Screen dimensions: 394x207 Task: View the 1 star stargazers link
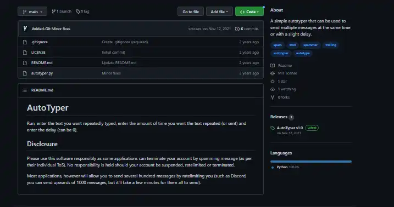tap(282, 82)
